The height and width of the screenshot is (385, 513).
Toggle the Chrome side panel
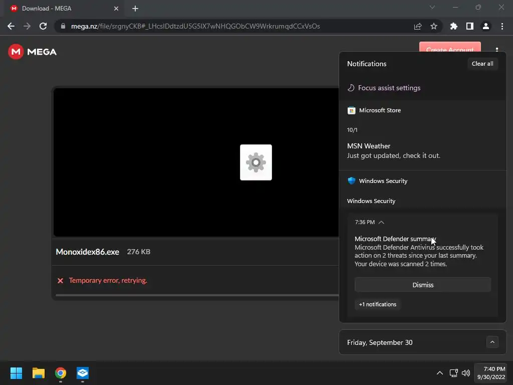click(x=470, y=26)
